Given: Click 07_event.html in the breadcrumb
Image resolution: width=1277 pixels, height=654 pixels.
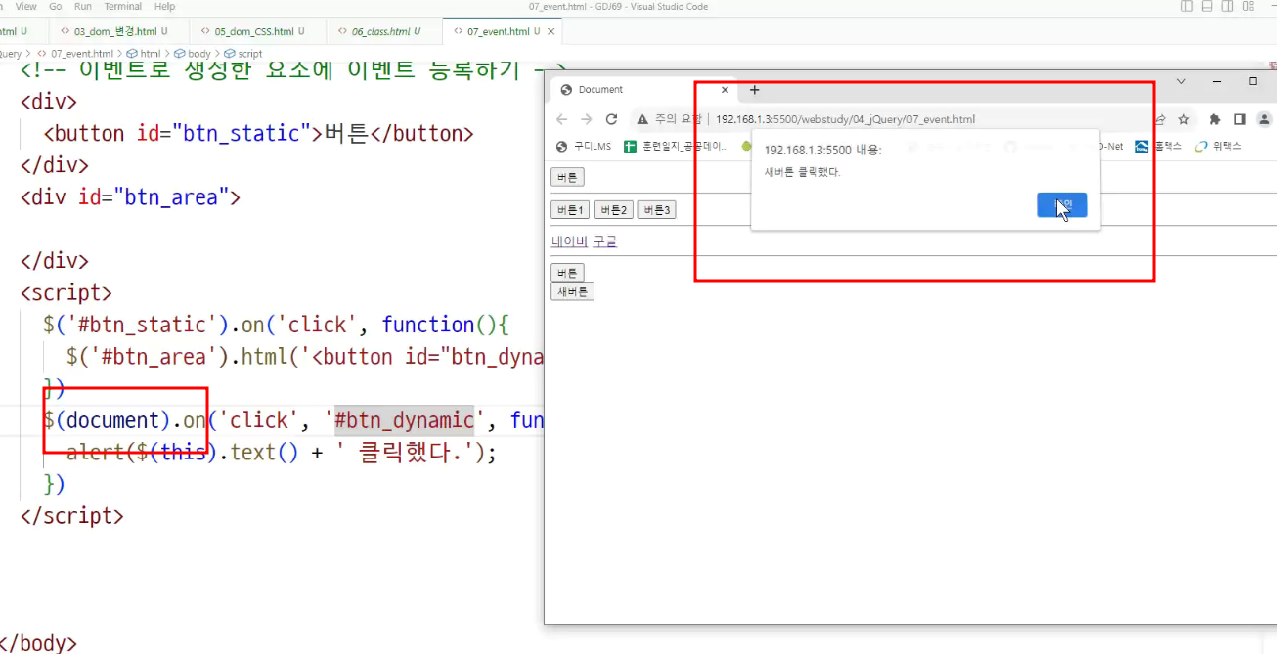Looking at the screenshot, I should (x=75, y=54).
